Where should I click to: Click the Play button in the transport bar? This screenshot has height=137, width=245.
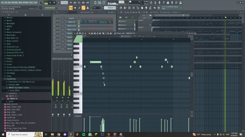pos(50,3)
